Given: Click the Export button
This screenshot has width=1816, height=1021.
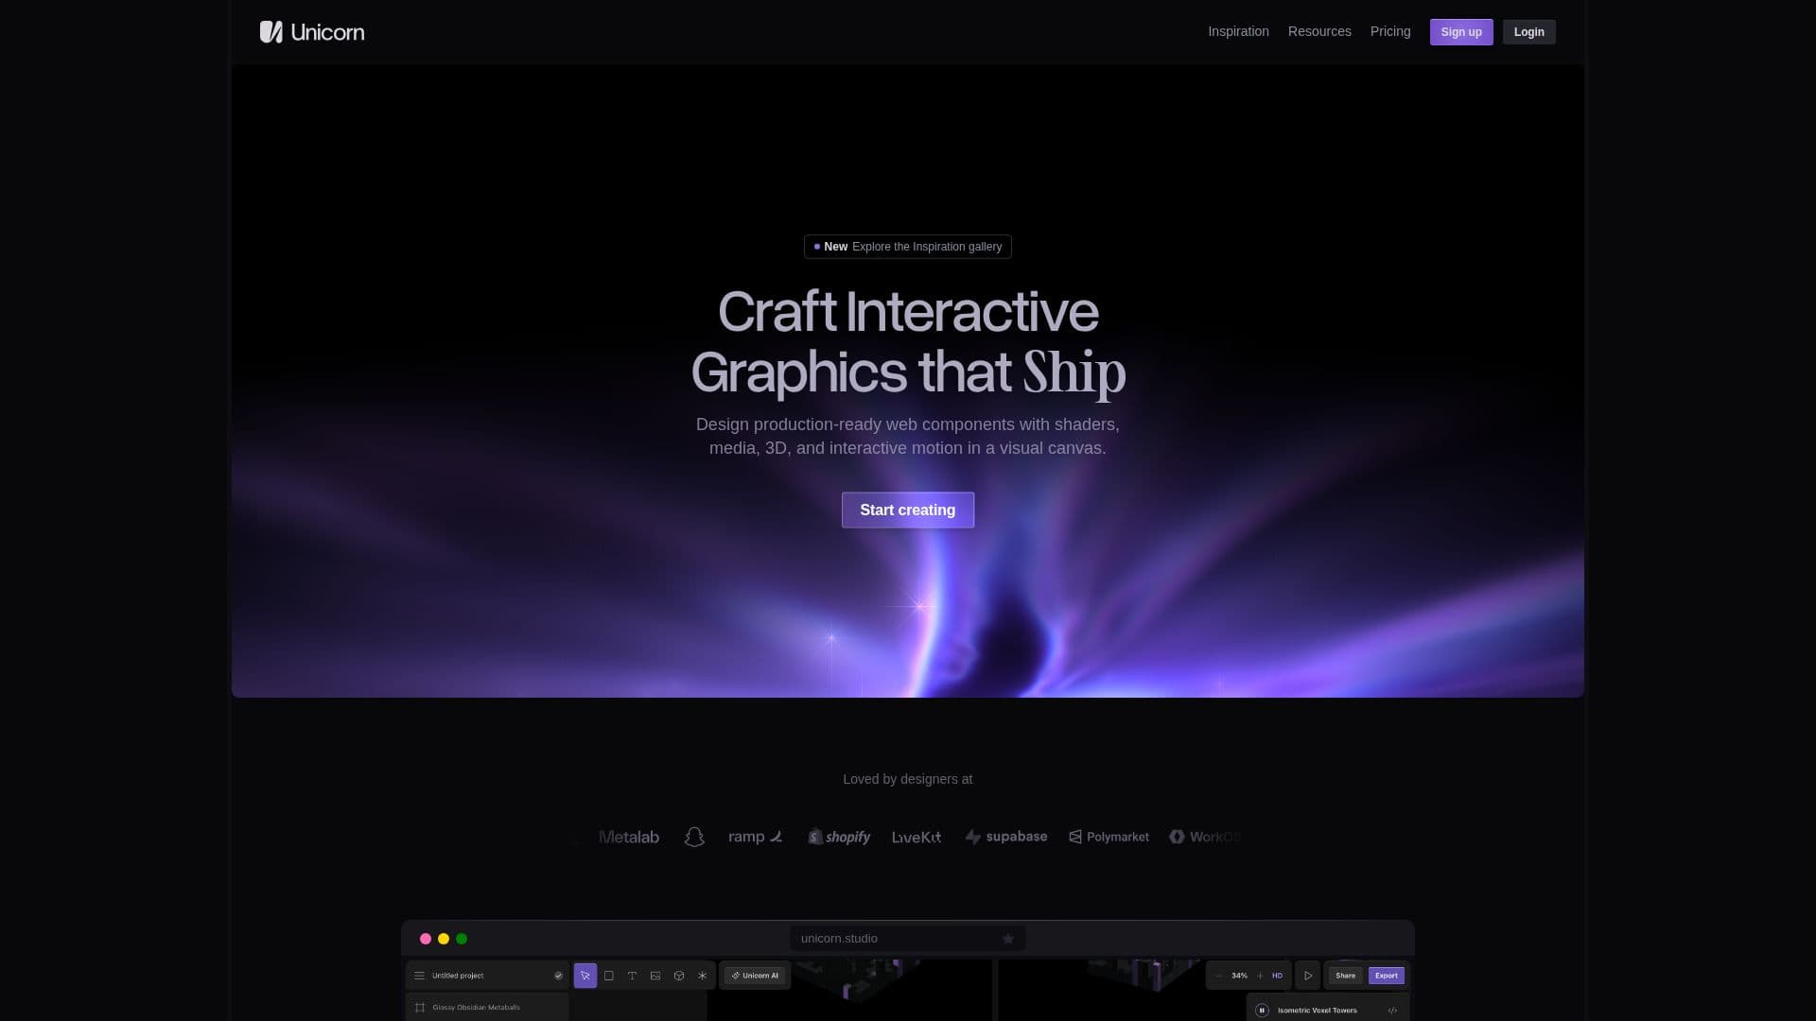Looking at the screenshot, I should point(1387,976).
